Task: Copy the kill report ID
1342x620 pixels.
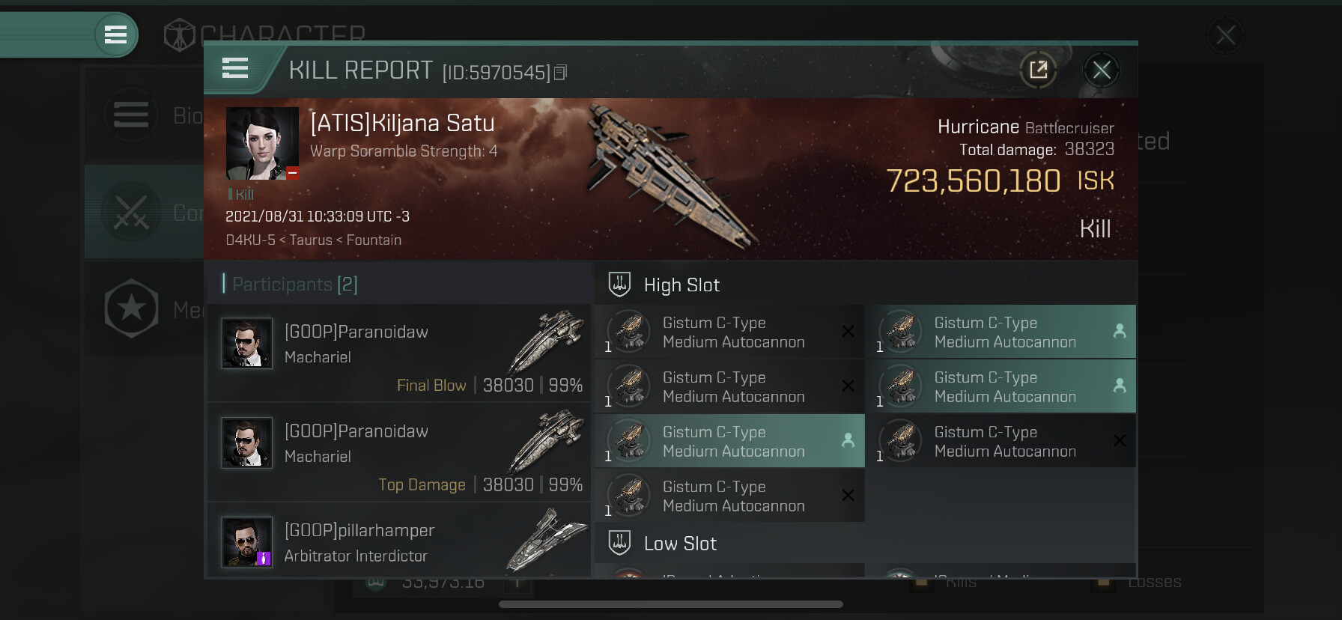Action: pyautogui.click(x=560, y=72)
